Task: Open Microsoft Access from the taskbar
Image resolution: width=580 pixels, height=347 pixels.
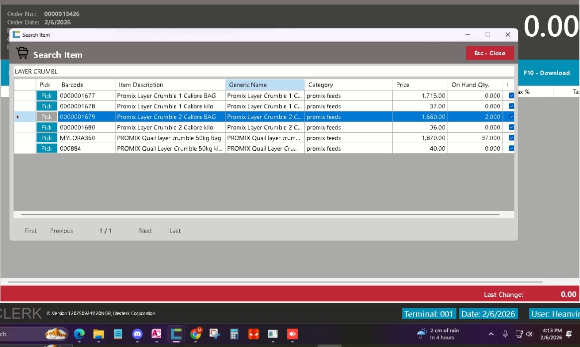Action: tap(156, 334)
